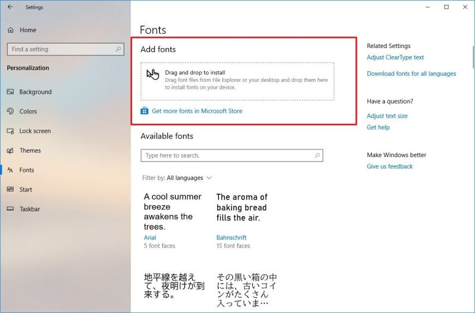
Task: Click the Get help link
Action: point(378,127)
